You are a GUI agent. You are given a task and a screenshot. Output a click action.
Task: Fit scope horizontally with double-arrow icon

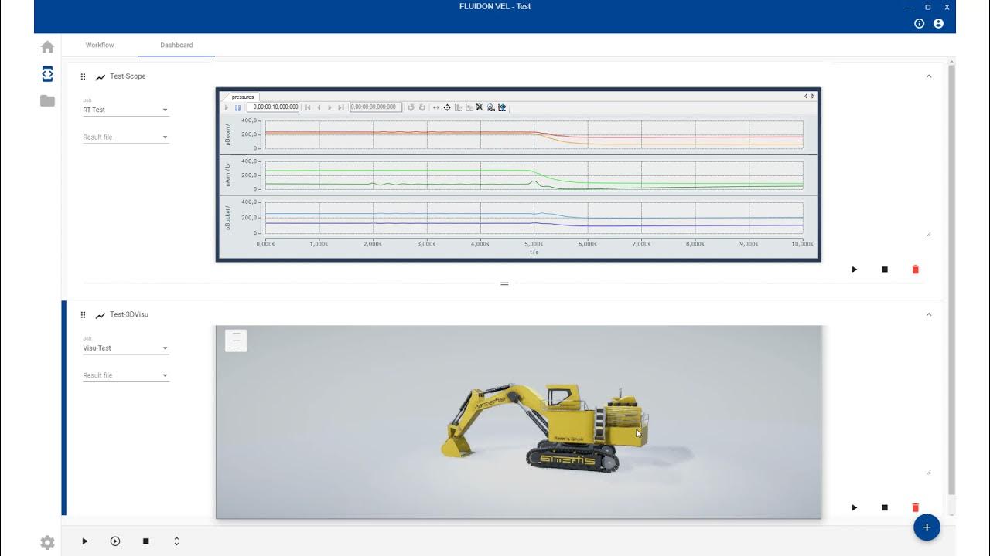[436, 107]
